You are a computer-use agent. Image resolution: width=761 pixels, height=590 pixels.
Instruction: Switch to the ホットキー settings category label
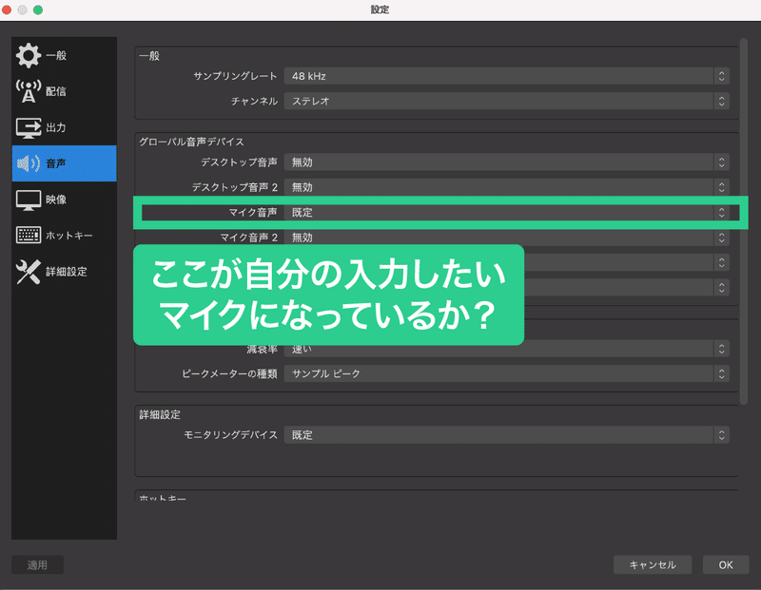pyautogui.click(x=68, y=235)
